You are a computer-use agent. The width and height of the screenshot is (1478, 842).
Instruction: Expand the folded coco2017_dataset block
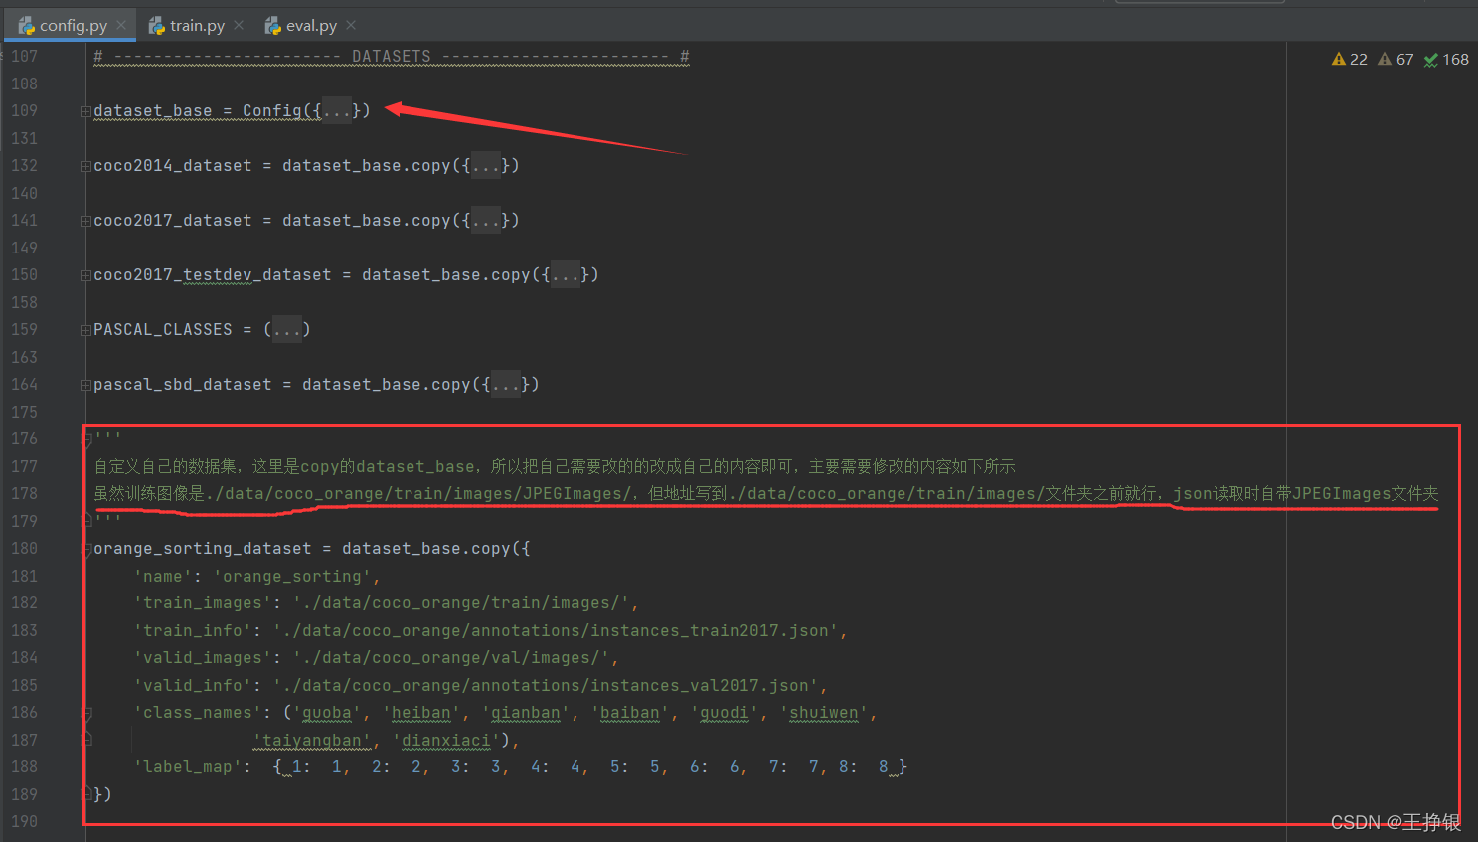coord(85,221)
